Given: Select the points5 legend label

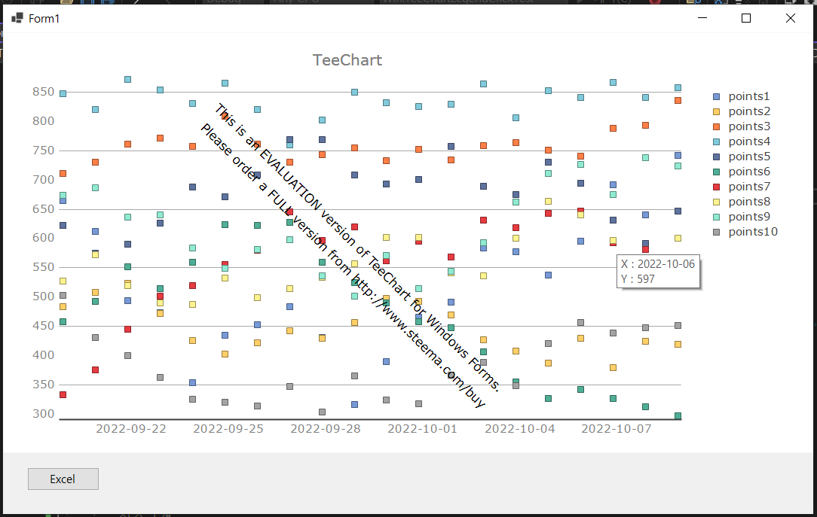Looking at the screenshot, I should (x=748, y=157).
